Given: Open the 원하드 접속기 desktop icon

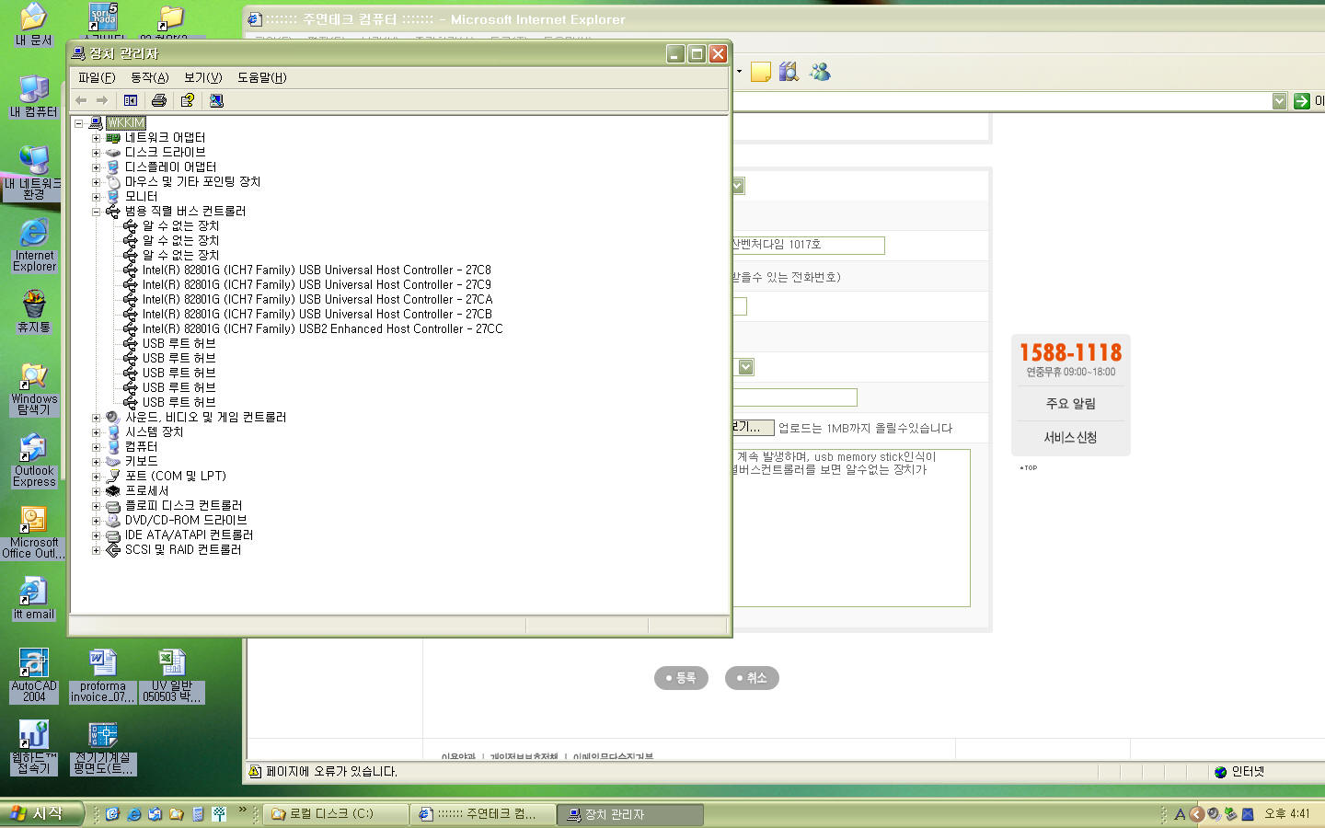Looking at the screenshot, I should point(34,747).
